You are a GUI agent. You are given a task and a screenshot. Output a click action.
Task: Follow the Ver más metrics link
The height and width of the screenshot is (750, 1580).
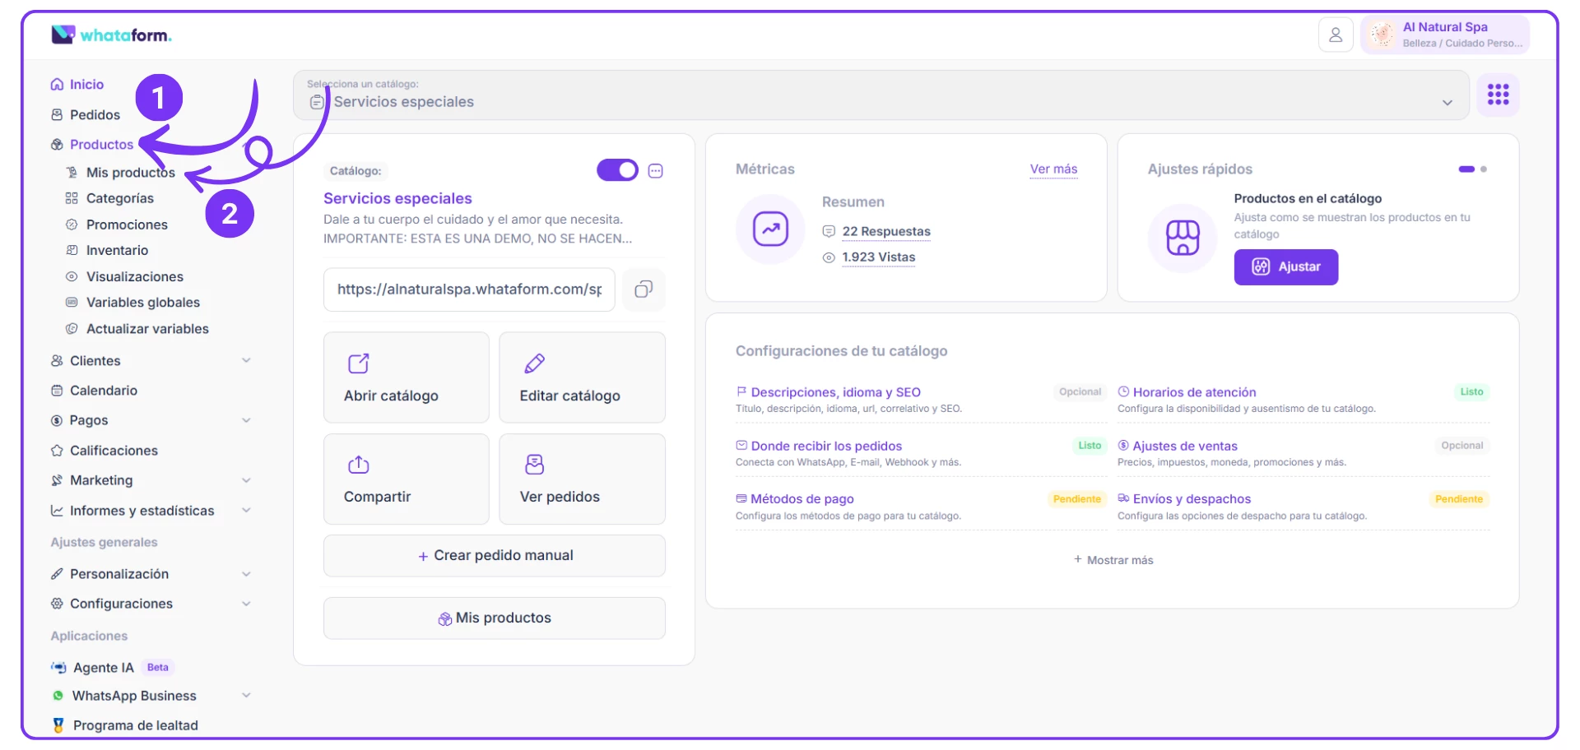point(1053,169)
